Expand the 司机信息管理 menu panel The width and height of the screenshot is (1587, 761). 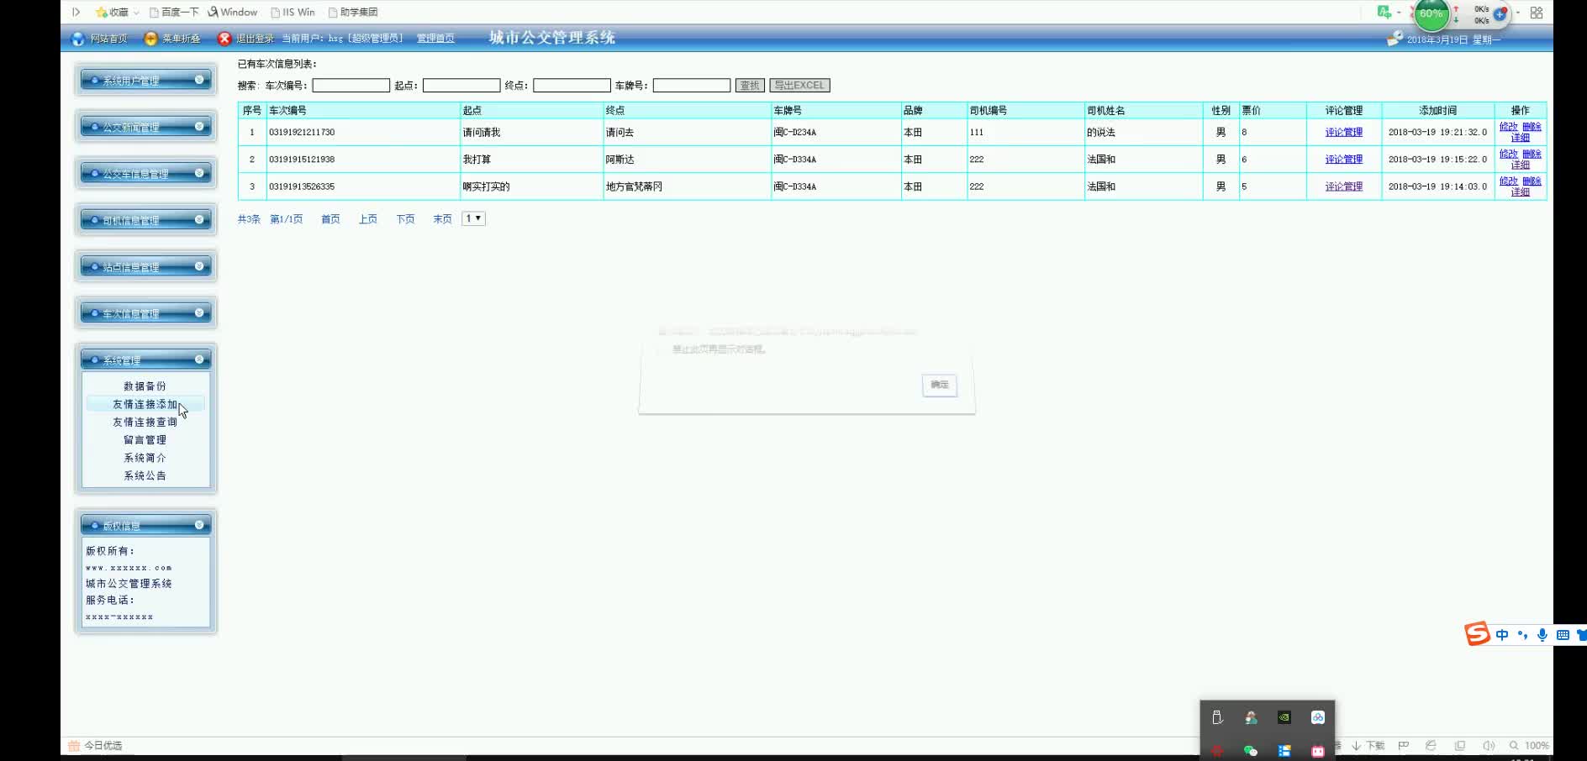pos(145,219)
